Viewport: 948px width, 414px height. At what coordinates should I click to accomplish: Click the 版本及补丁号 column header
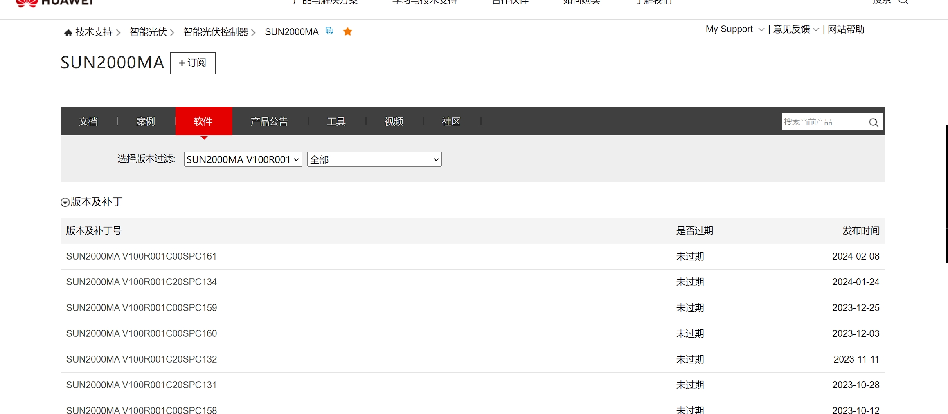click(94, 231)
